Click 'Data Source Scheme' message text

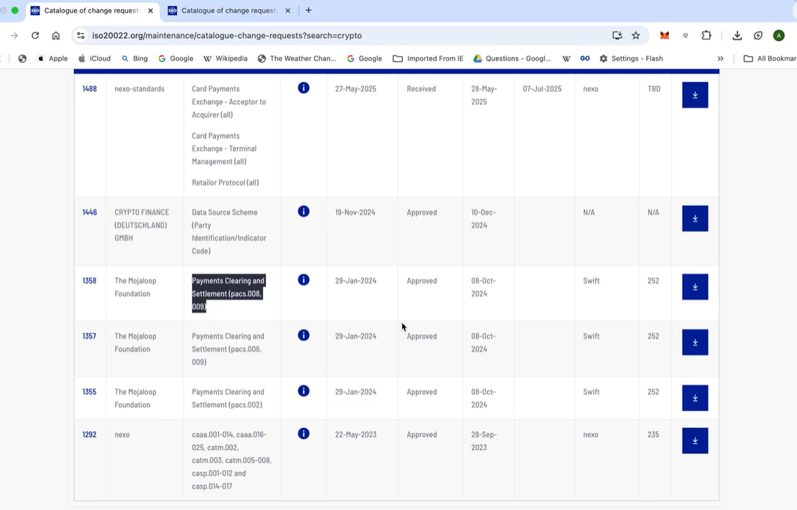click(225, 212)
